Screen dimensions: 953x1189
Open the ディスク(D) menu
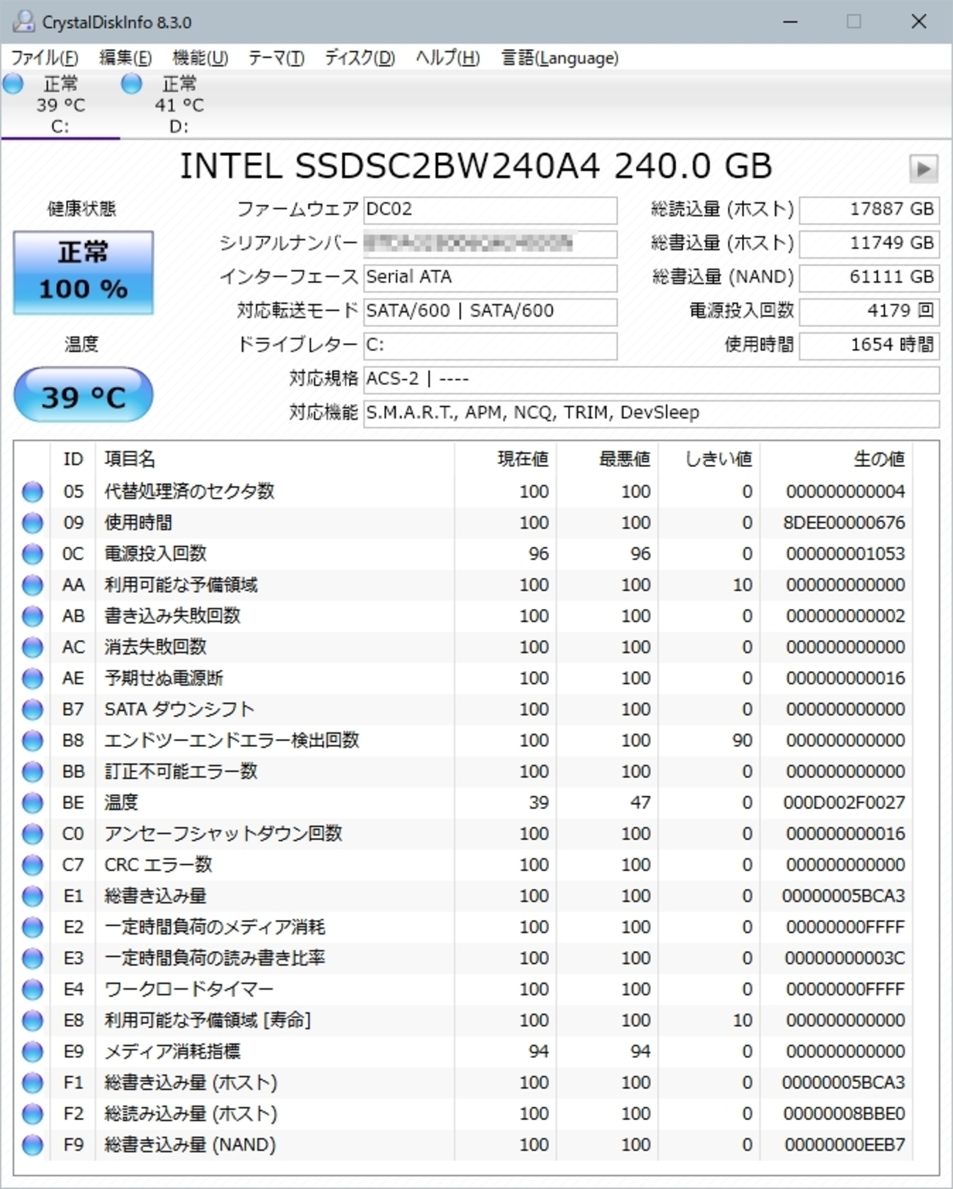click(x=360, y=58)
